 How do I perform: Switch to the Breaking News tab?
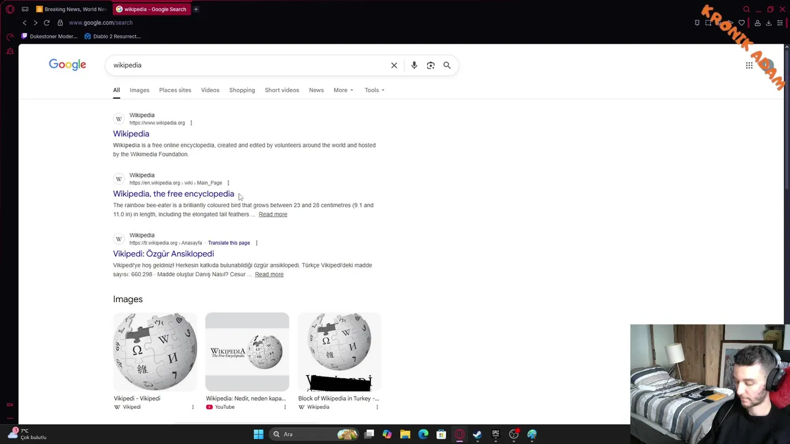[71, 9]
